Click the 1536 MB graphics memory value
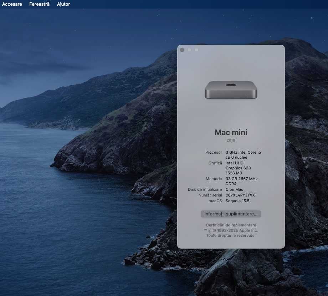Screen dimensions: 328x296 pyautogui.click(x=234, y=173)
